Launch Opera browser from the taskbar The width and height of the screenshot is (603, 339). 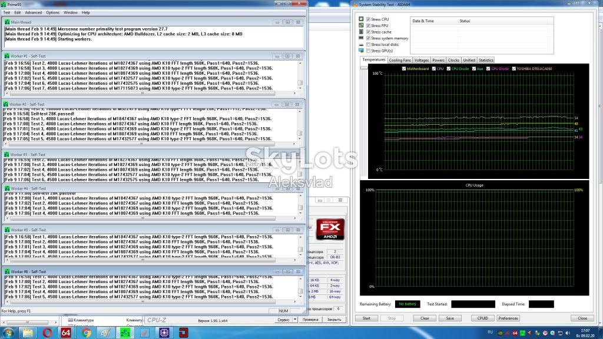tap(47, 333)
